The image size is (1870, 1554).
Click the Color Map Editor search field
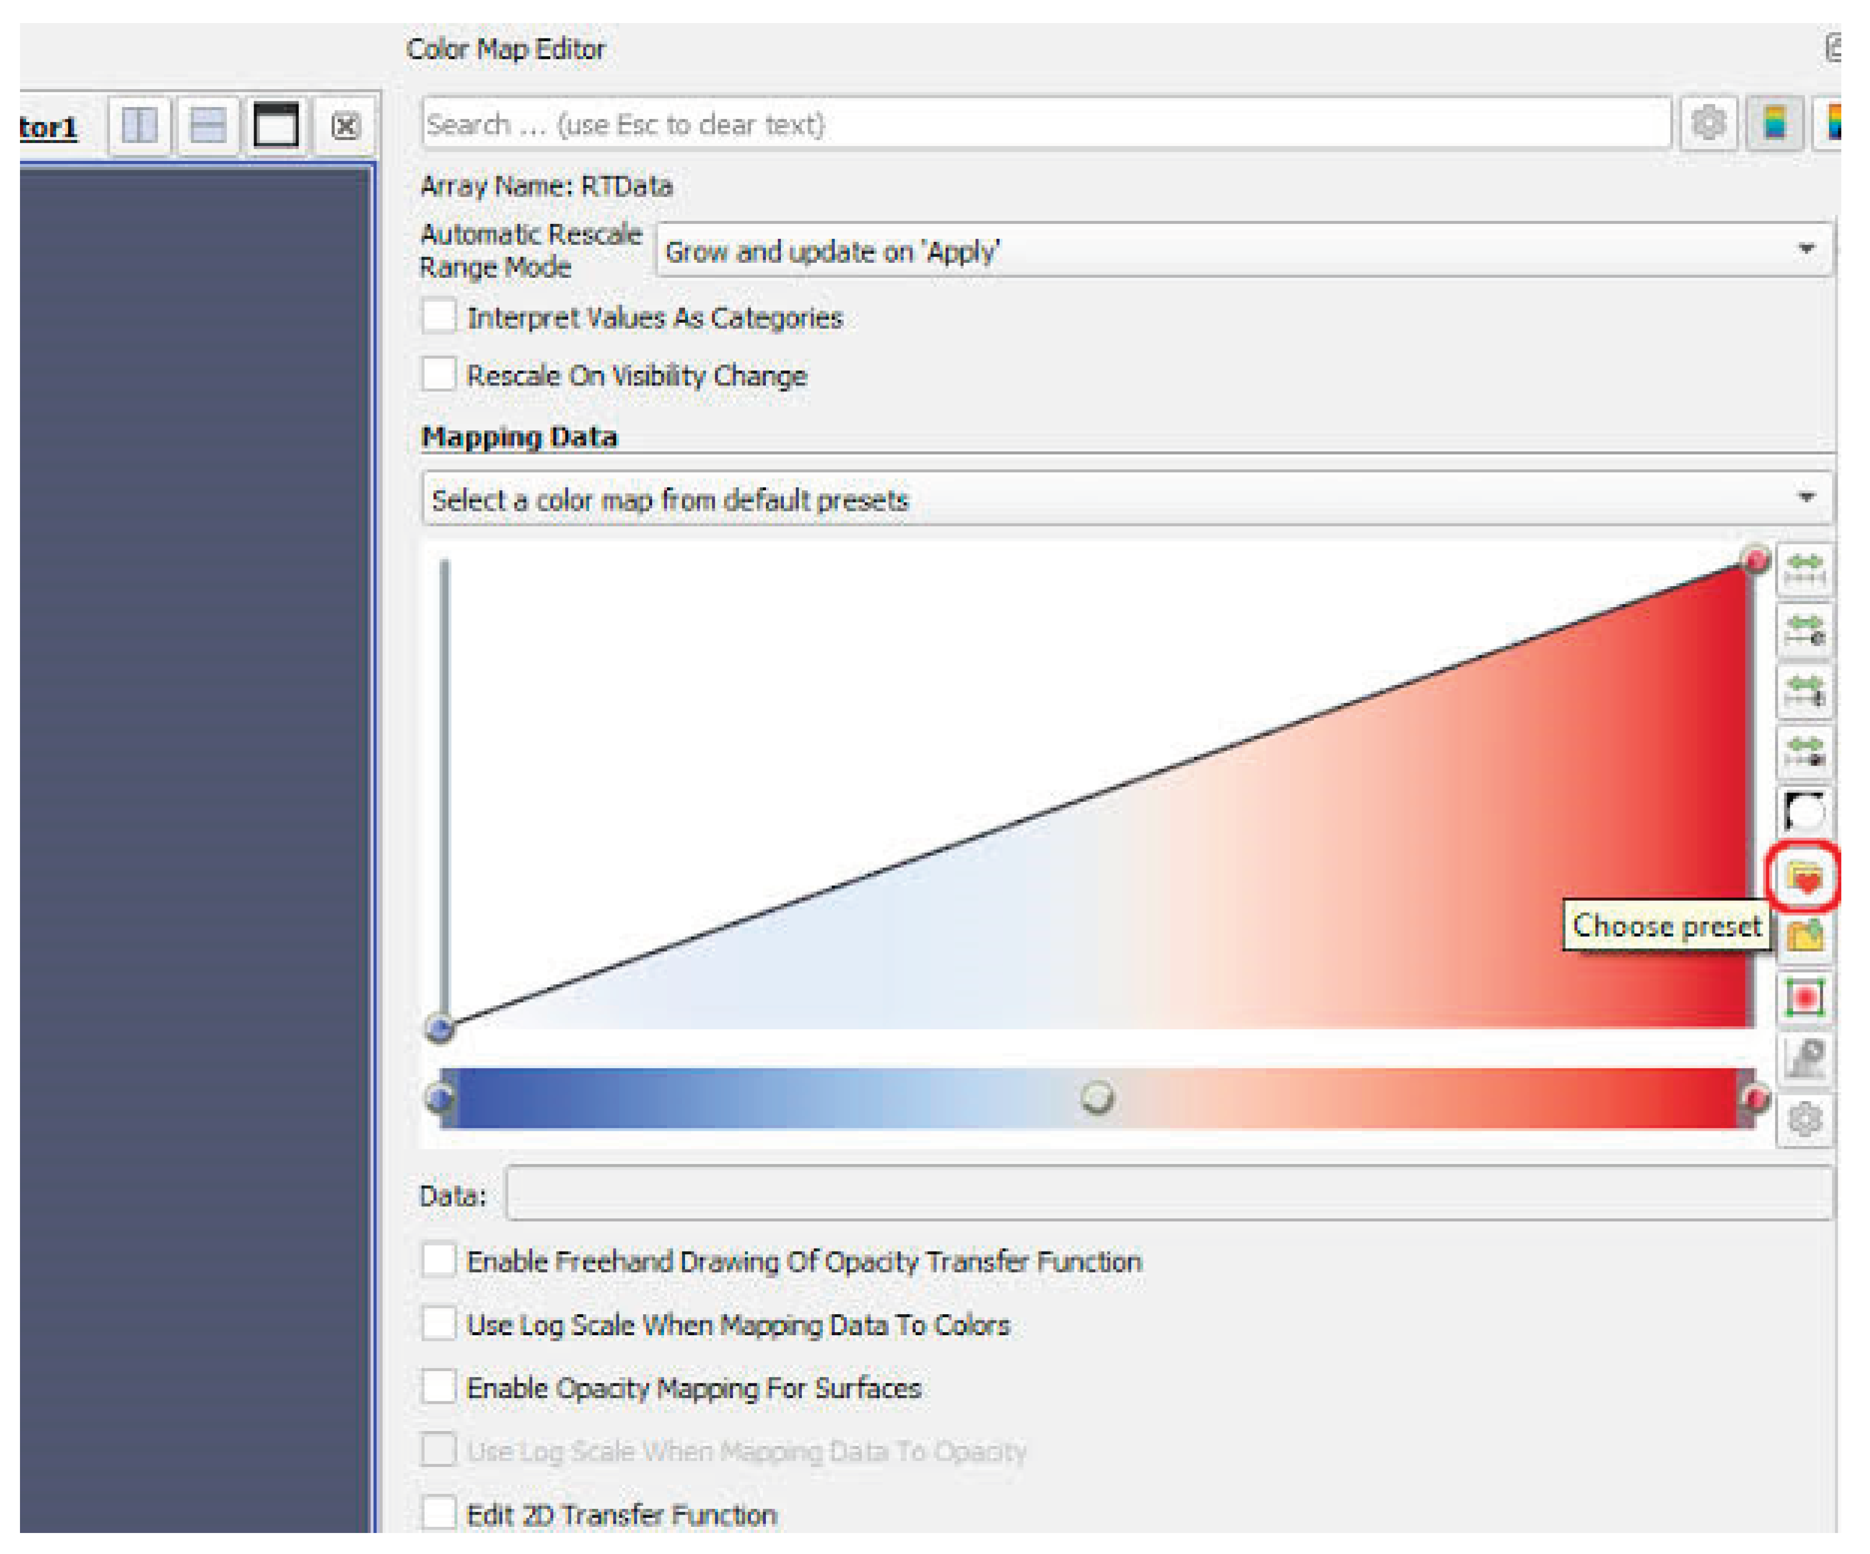tap(1046, 124)
